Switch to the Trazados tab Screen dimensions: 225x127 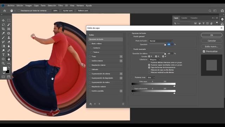[194, 18]
